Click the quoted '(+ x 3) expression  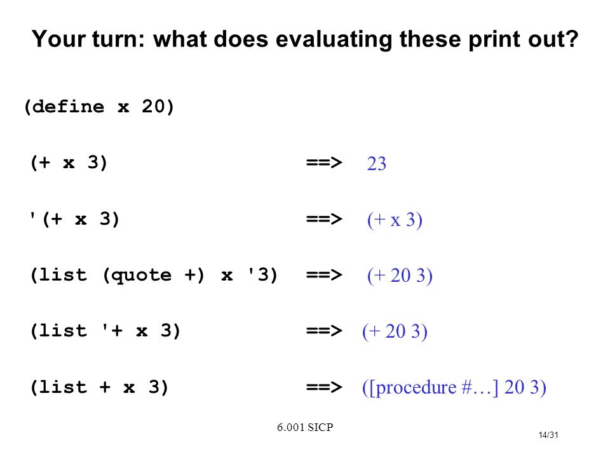[74, 219]
